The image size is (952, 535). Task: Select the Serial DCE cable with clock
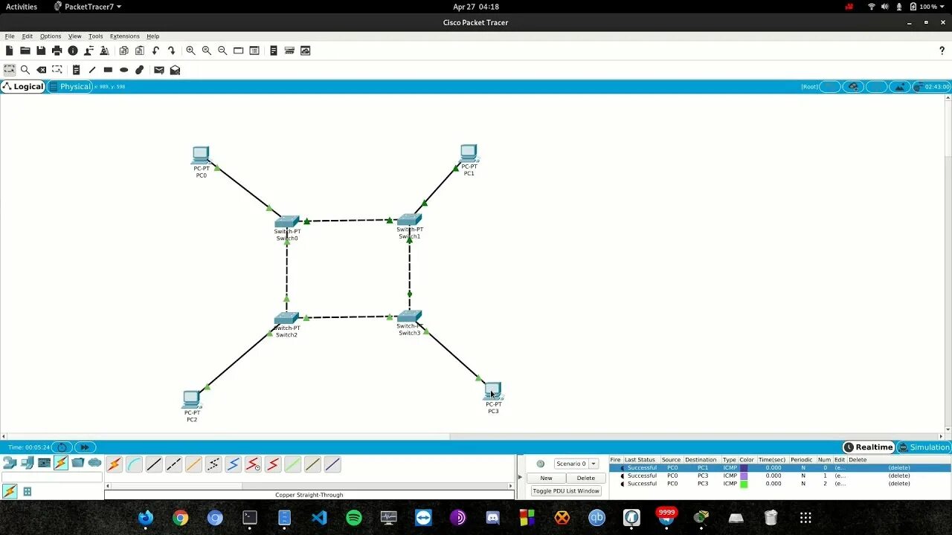pos(253,464)
